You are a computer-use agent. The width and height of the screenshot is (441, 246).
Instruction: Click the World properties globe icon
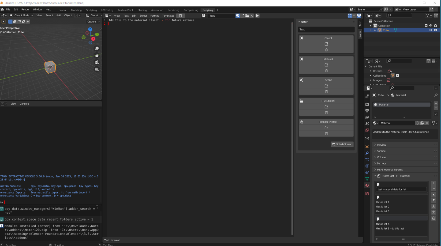tap(367, 130)
